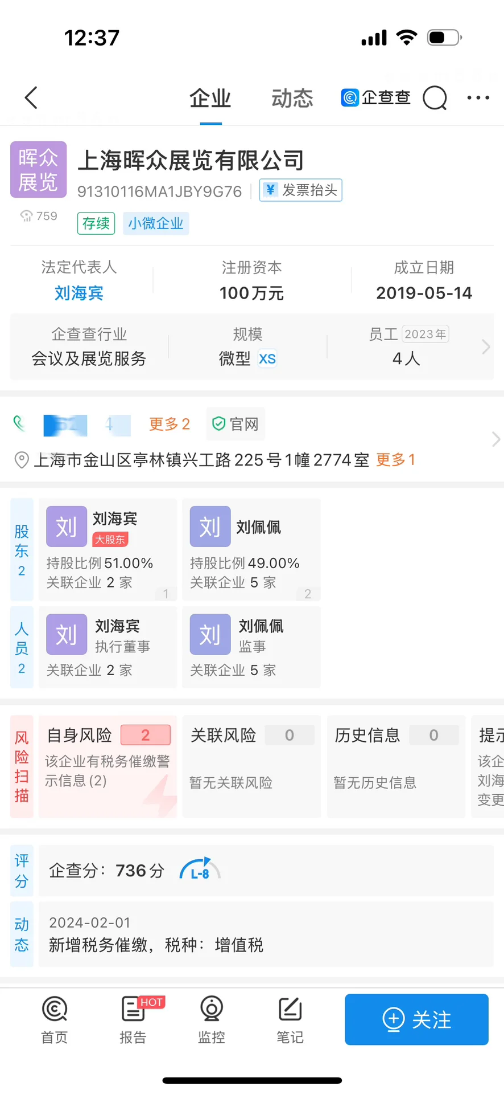Tap company name 上海晖众展览有限公司
This screenshot has width=504, height=1094.
tap(191, 160)
